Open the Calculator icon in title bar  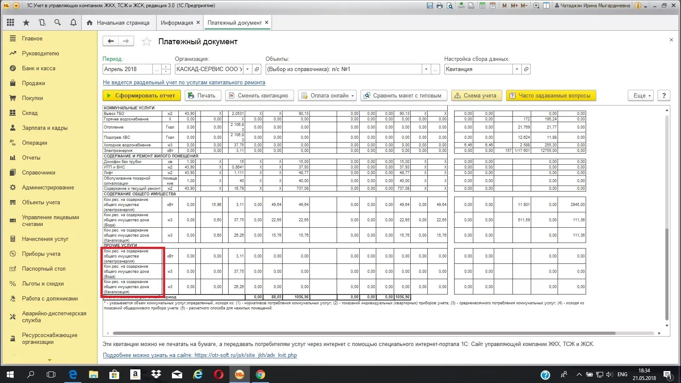tap(482, 6)
